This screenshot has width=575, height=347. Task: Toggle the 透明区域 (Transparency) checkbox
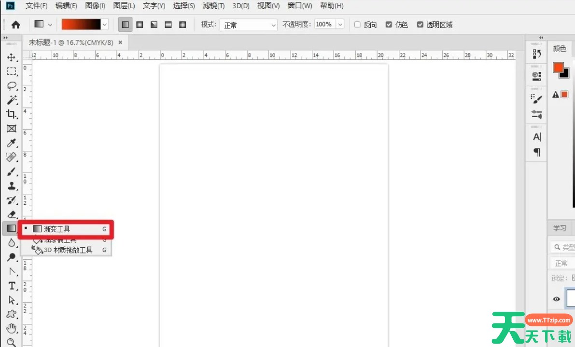[420, 25]
